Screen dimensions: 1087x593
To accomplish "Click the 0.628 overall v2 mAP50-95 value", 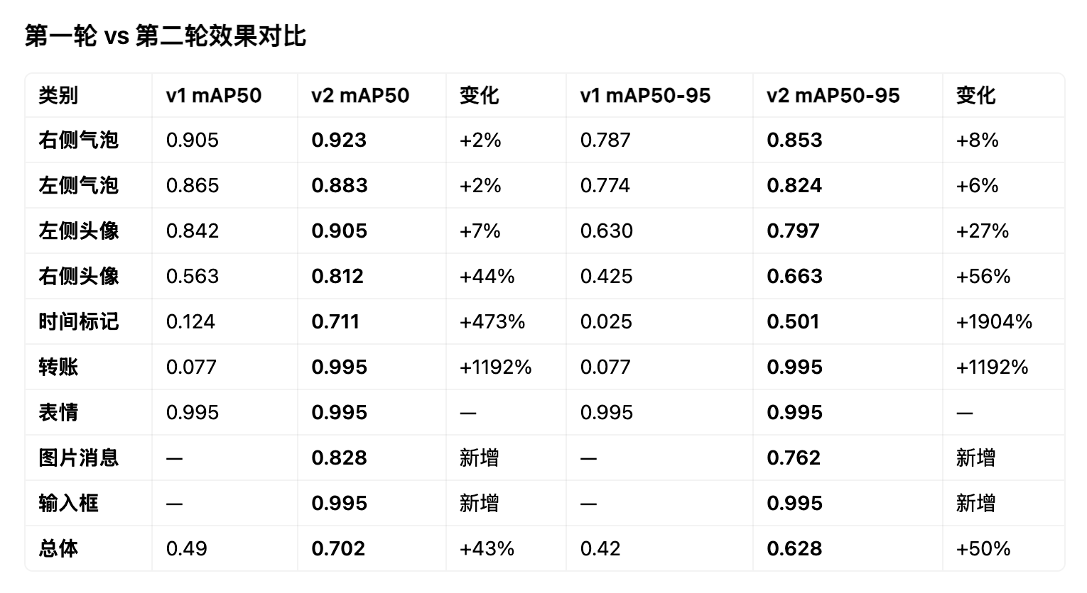I will tap(794, 548).
